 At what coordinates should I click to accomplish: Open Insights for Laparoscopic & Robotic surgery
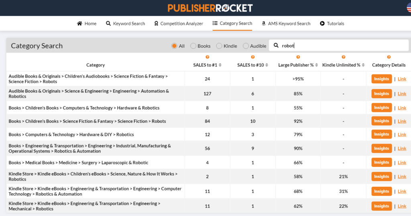click(x=381, y=162)
